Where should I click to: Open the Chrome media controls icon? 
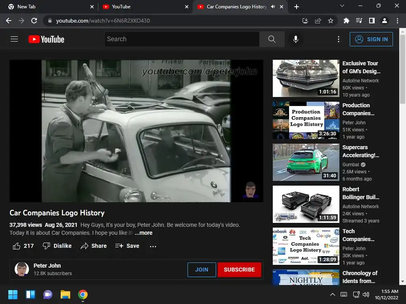[359, 21]
